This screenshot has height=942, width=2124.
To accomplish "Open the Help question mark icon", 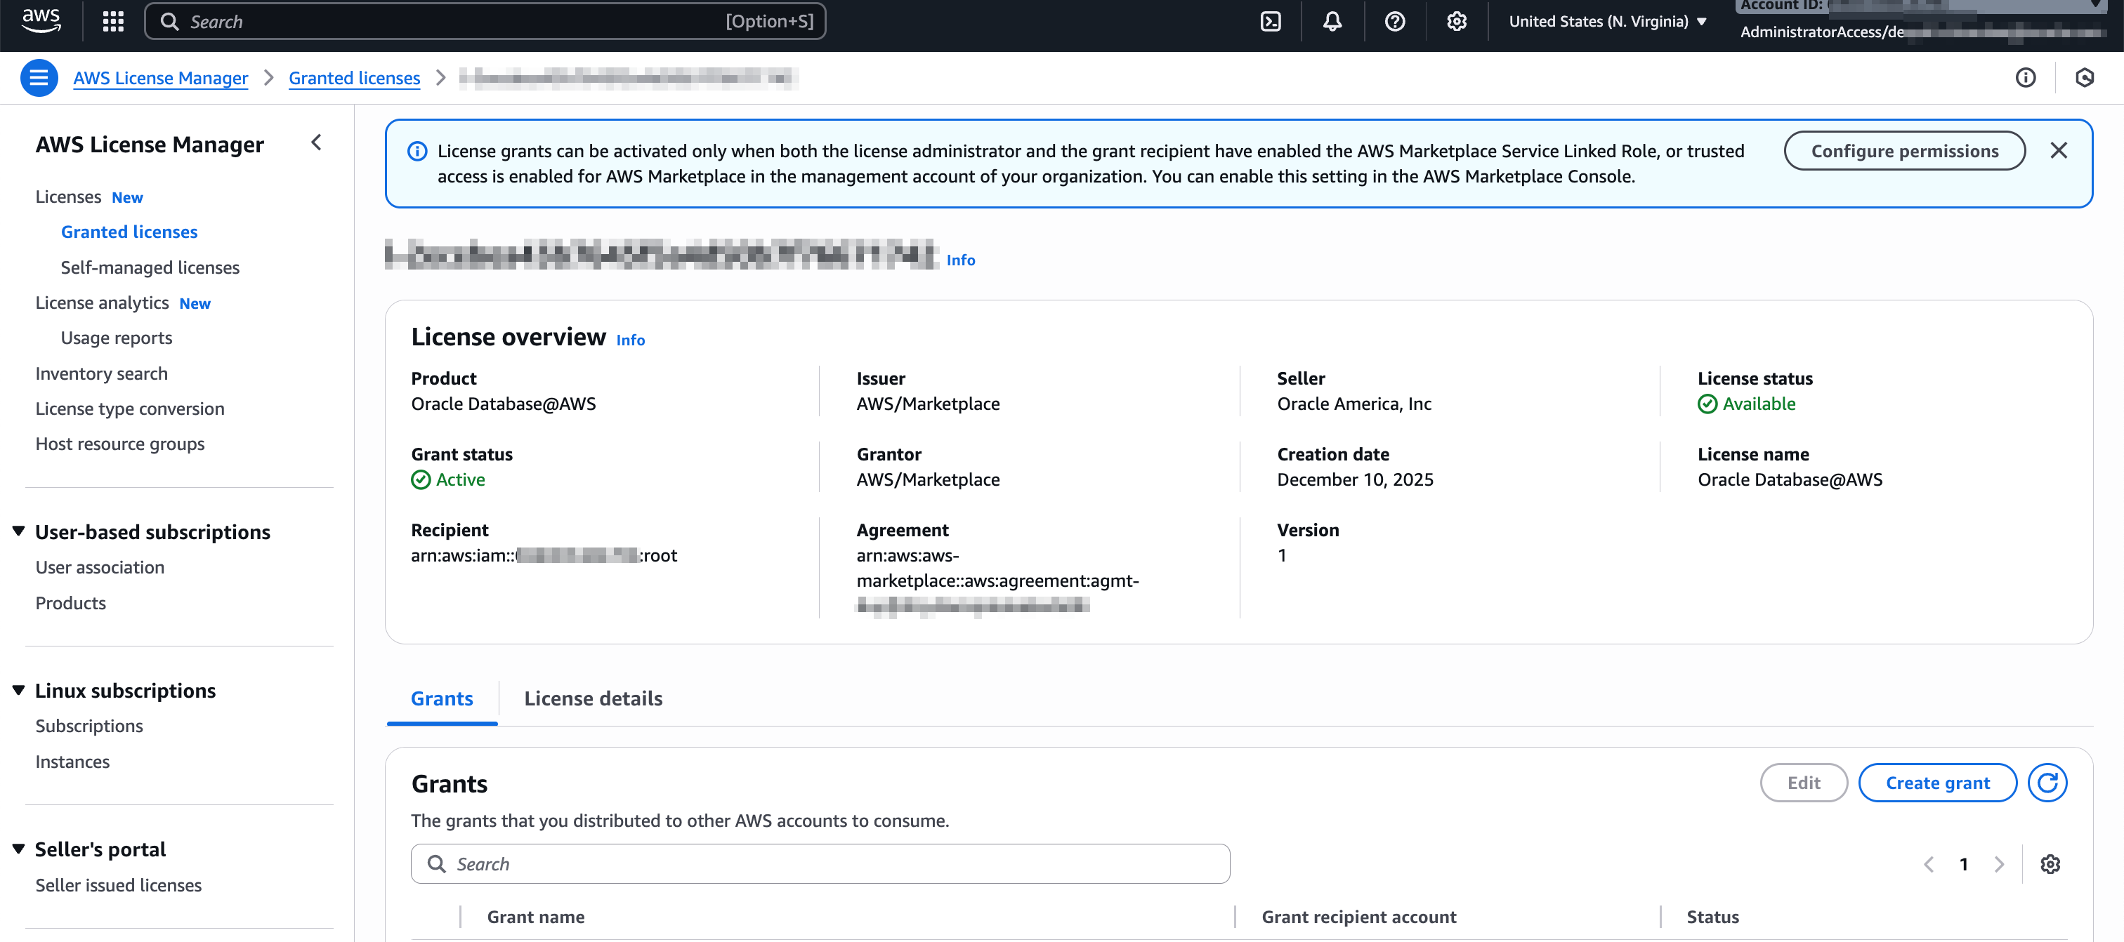I will click(1394, 20).
